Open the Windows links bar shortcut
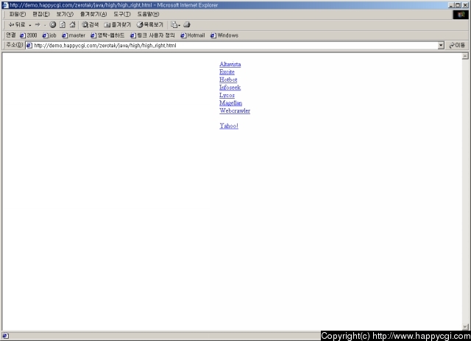The width and height of the screenshot is (471, 341). pos(224,35)
